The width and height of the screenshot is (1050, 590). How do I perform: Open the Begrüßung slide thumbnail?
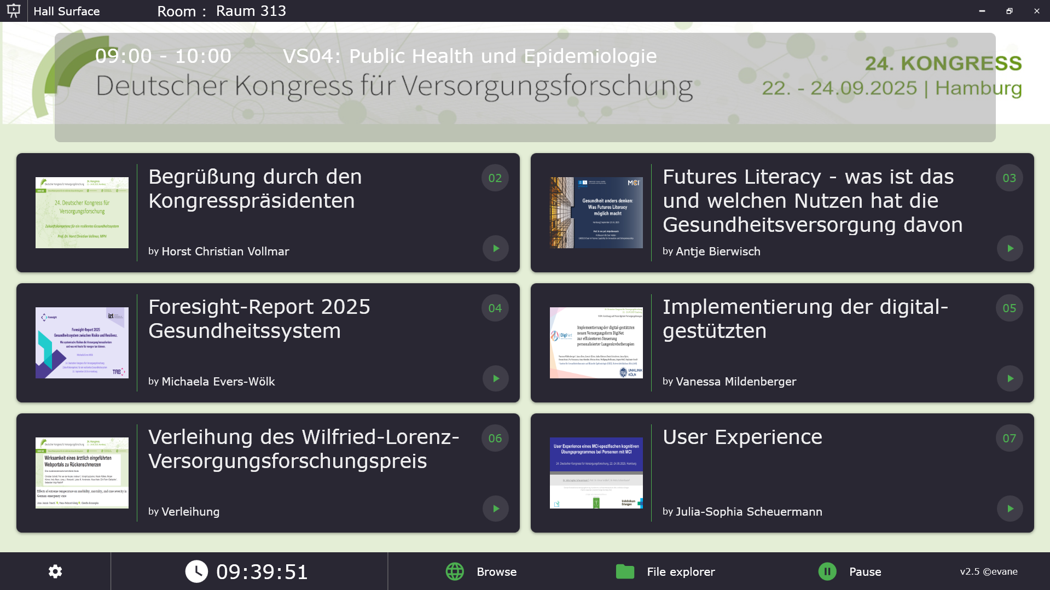coord(82,213)
